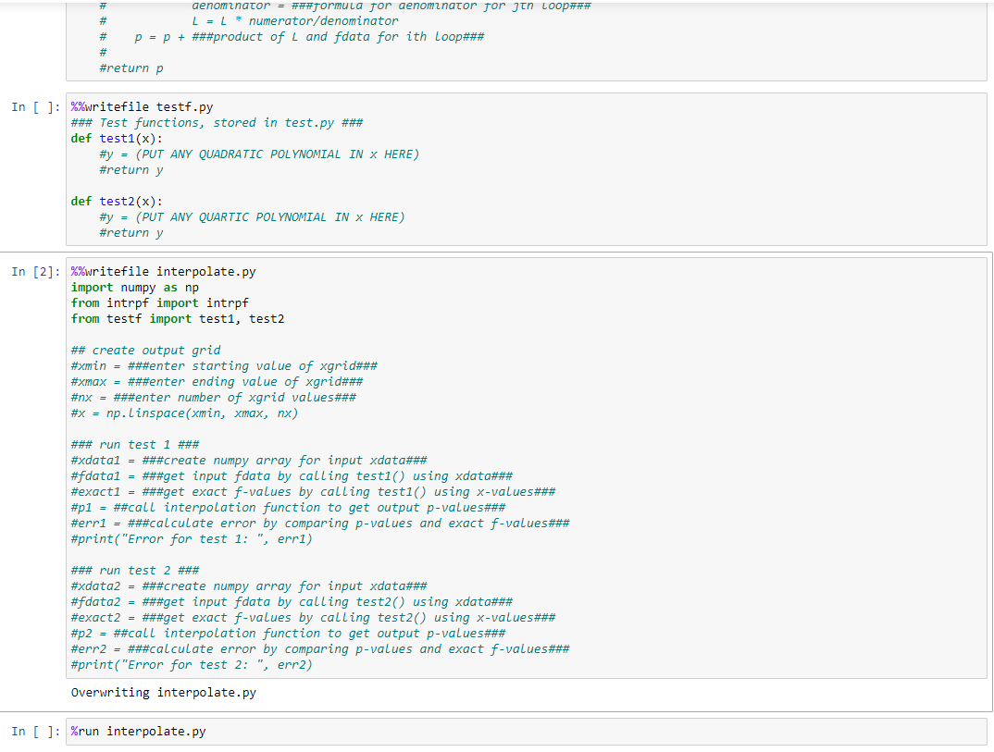Click the '%%writefile testf.py' line
Image resolution: width=994 pixels, height=752 pixels.
(x=142, y=107)
